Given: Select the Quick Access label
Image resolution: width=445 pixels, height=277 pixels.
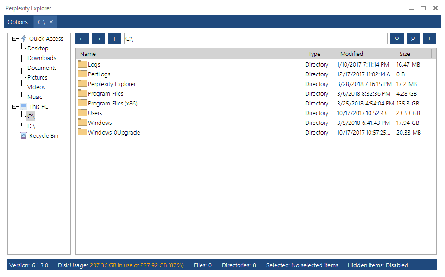Looking at the screenshot, I should tap(46, 38).
